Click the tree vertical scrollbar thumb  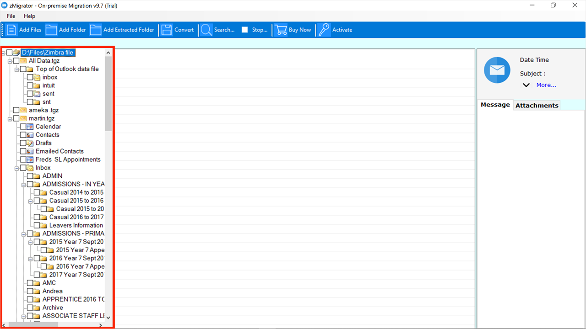[x=108, y=94]
